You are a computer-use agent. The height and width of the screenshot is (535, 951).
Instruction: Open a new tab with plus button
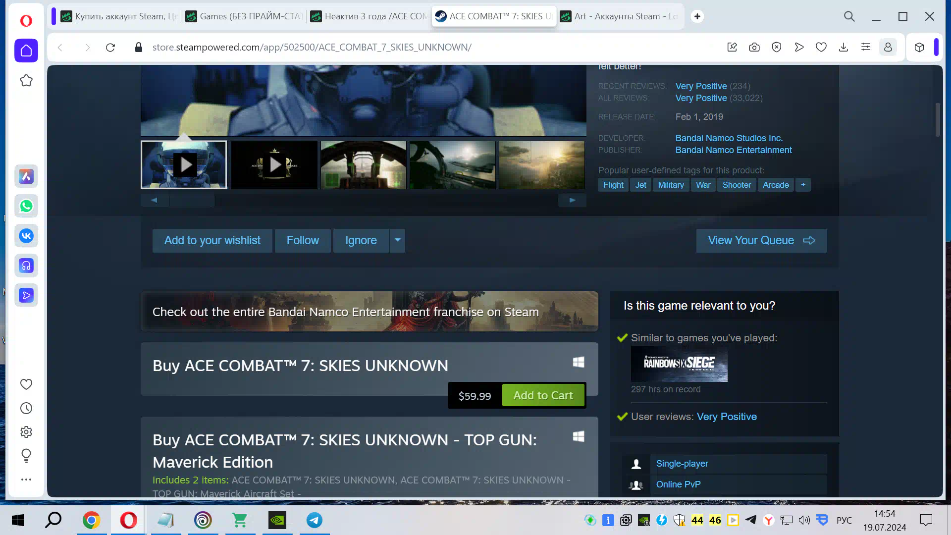[x=697, y=16]
